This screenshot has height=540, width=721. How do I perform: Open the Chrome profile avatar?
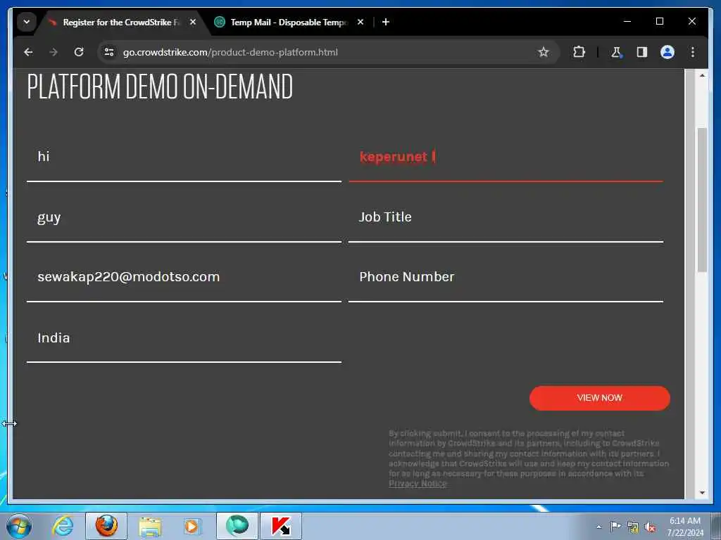tap(667, 52)
